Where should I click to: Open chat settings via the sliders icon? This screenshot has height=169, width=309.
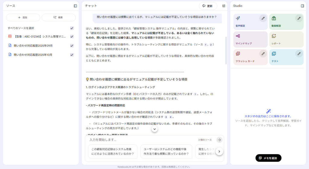pos(224,6)
